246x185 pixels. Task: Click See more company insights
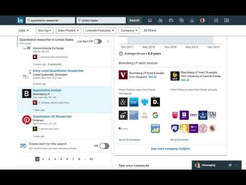[170, 149]
